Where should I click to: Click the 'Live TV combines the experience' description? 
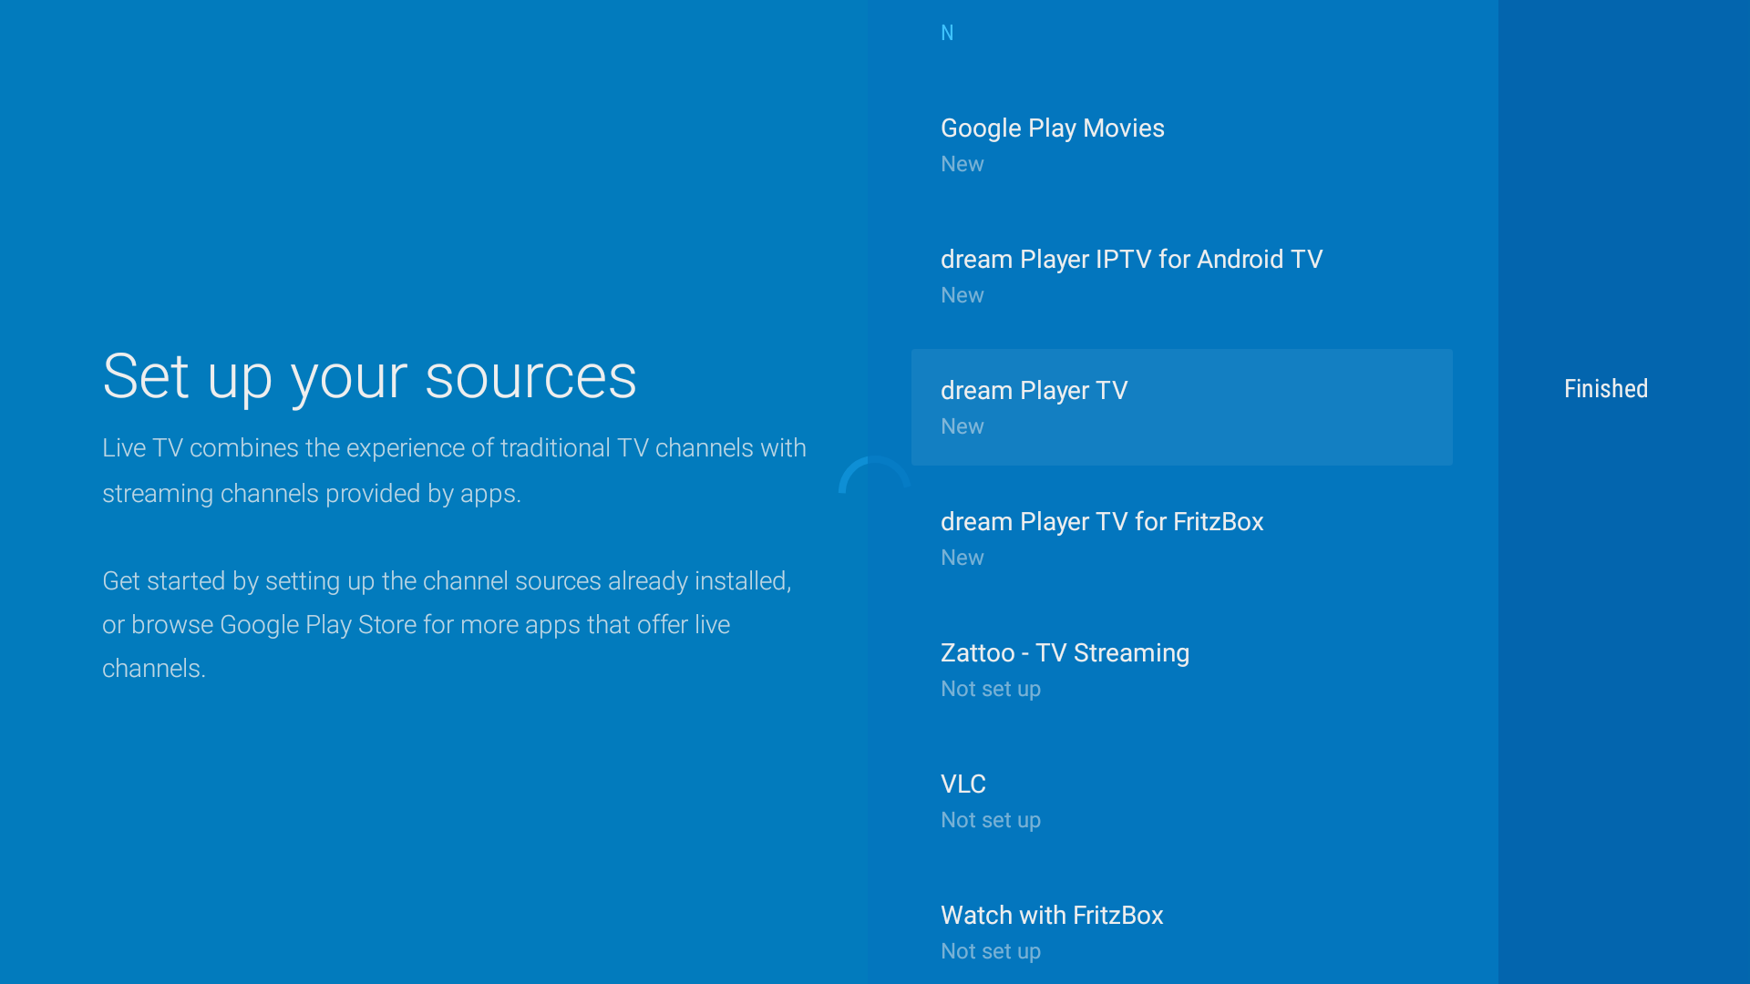454,470
